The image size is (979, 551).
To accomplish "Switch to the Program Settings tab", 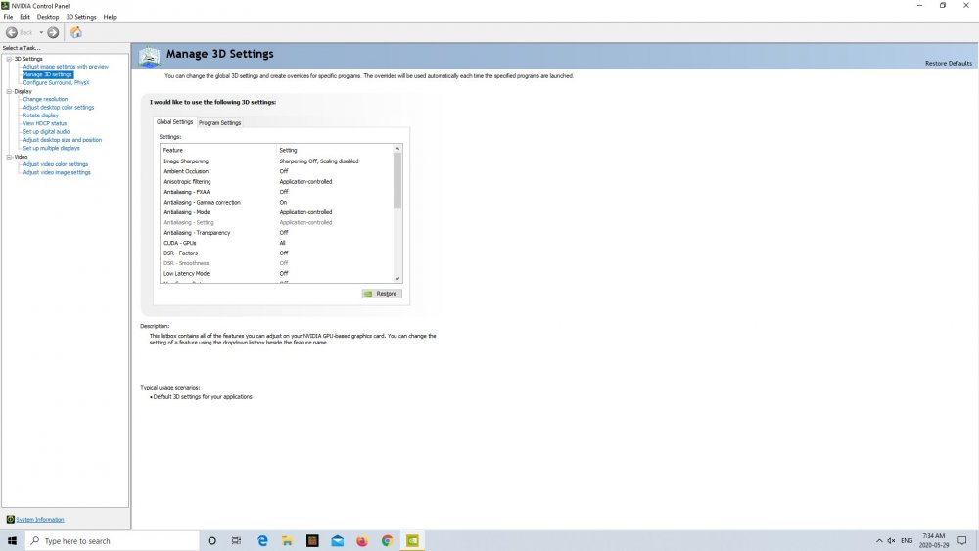I will [x=219, y=123].
